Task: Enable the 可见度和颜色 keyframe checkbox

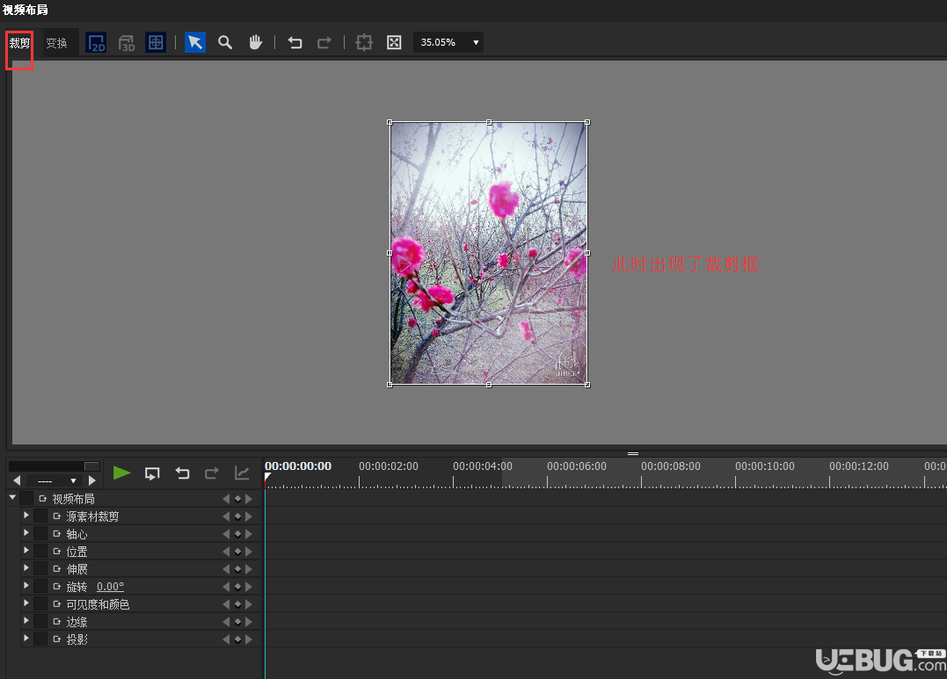Action: tap(40, 603)
